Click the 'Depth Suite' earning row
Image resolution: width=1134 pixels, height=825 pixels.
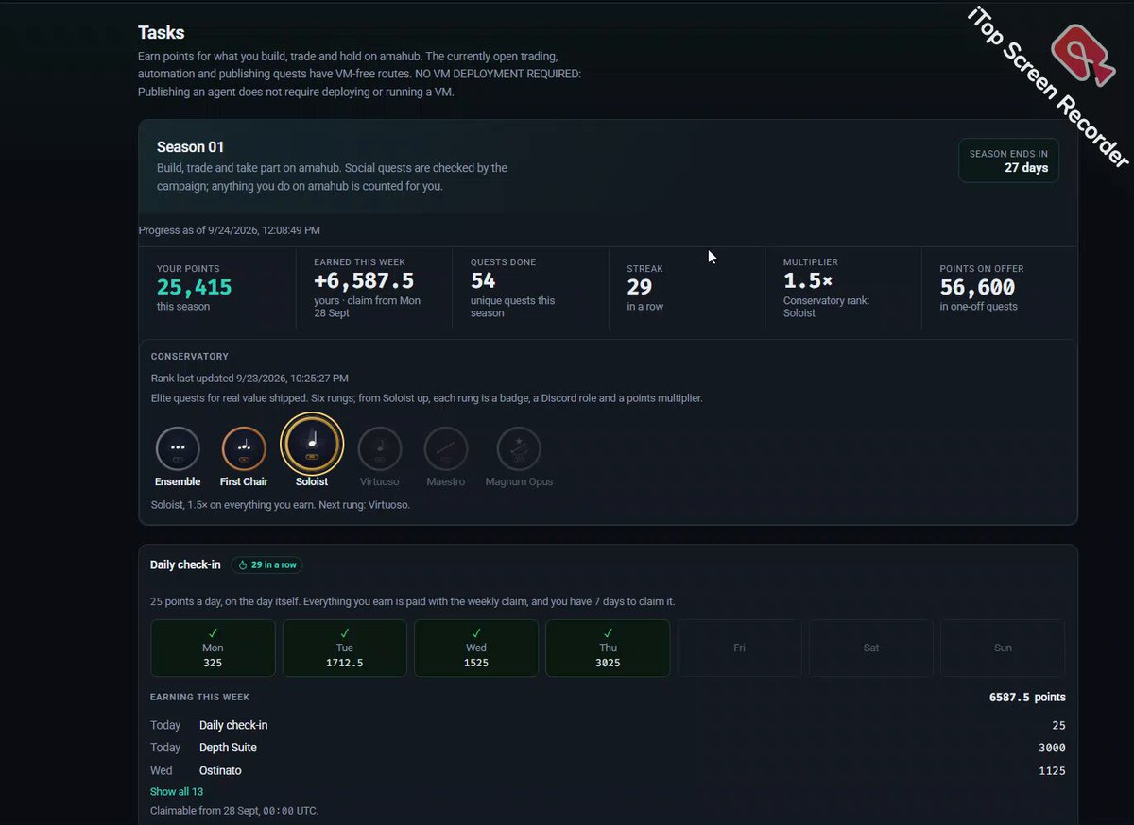point(608,748)
